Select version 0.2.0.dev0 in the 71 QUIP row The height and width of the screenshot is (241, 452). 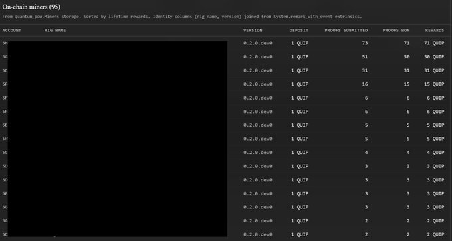[258, 43]
